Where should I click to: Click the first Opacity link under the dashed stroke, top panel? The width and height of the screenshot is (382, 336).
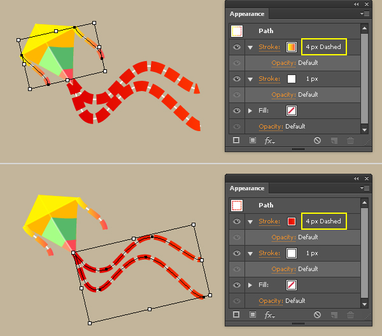(x=283, y=63)
